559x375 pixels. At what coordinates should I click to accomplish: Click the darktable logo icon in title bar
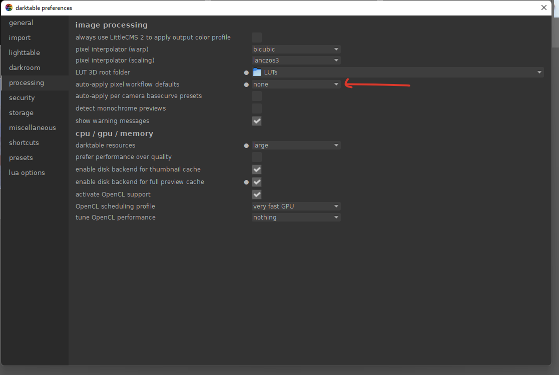[9, 7]
